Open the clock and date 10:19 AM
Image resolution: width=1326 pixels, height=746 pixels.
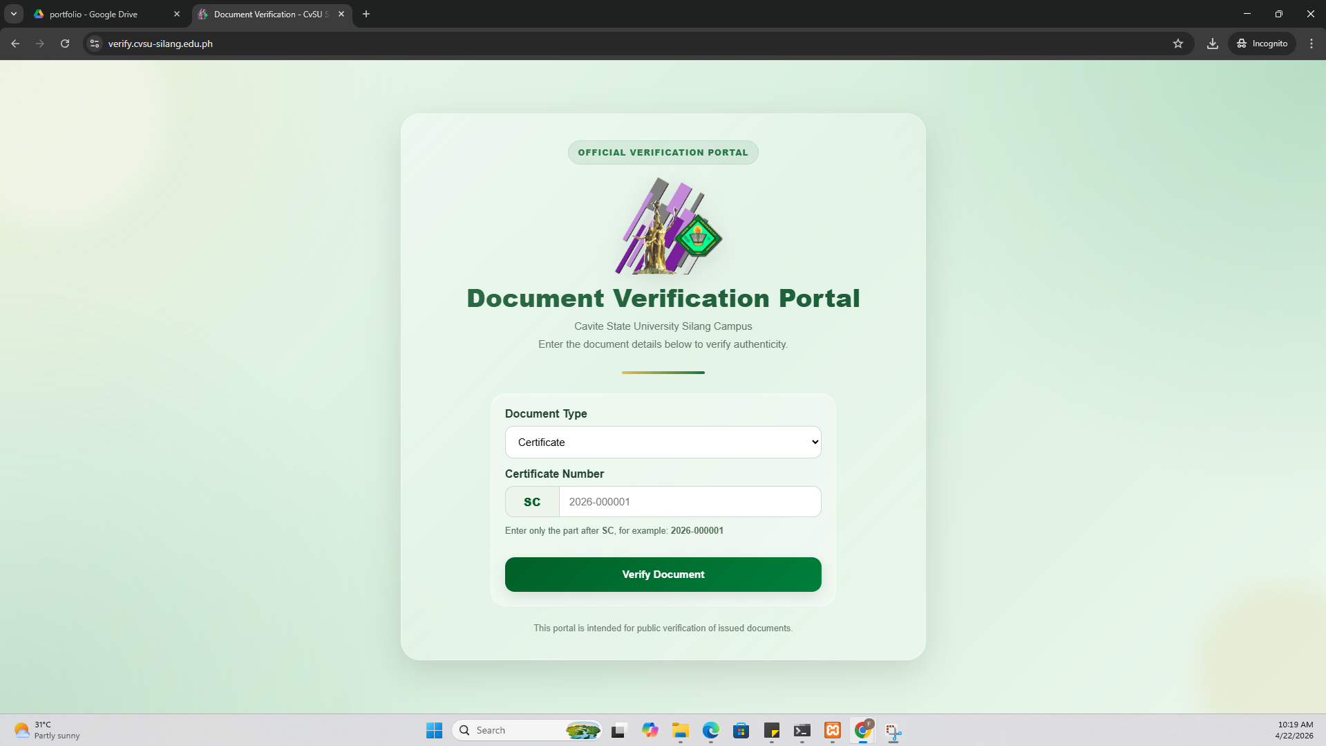tap(1295, 730)
